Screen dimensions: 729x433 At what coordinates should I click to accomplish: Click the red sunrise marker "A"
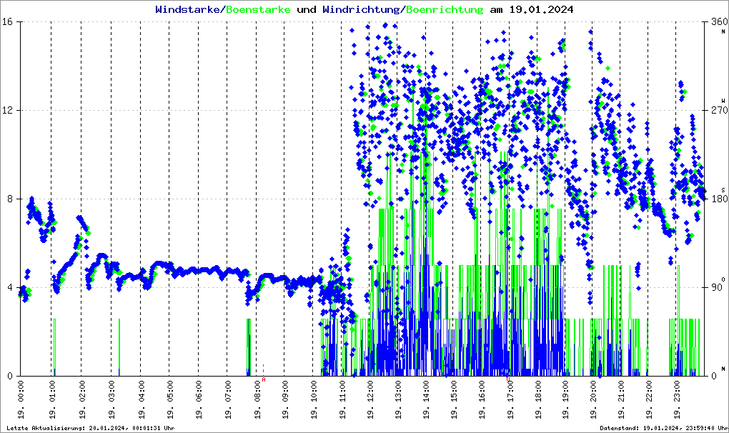[264, 379]
